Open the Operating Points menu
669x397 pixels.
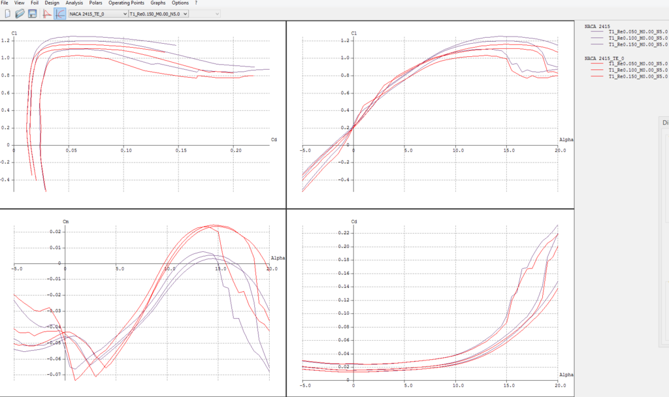click(x=127, y=3)
